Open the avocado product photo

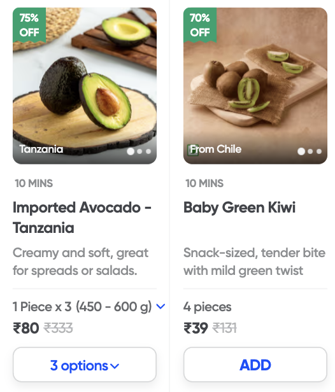85,86
